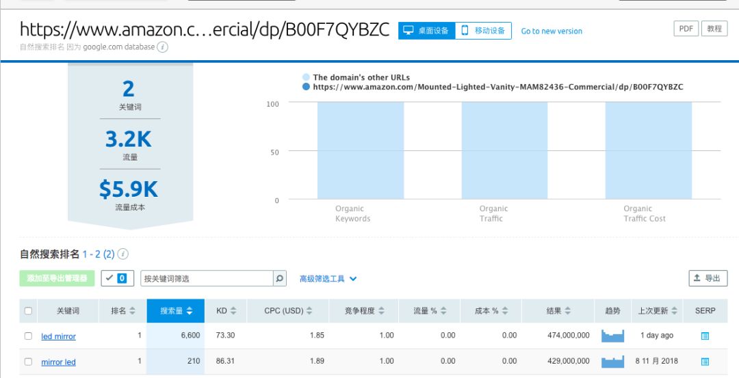This screenshot has width=739, height=378.
Task: Click trend chart for mirror led row
Action: click(612, 362)
